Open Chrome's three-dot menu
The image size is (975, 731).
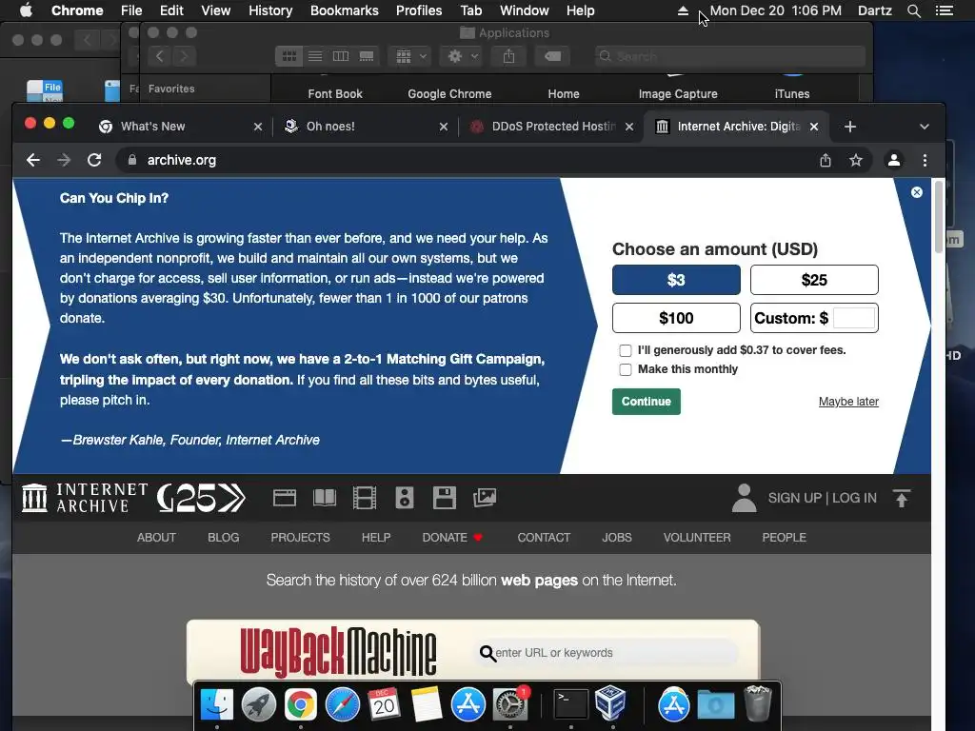click(x=925, y=160)
